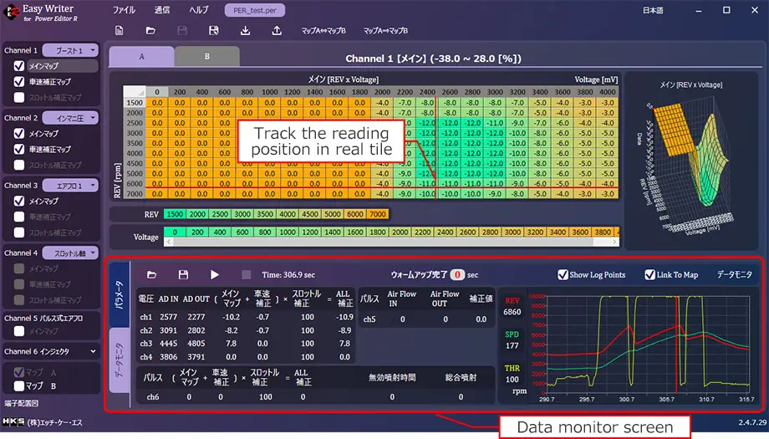This screenshot has height=439, width=769.
Task: Click the upload arrow icon in the toolbar
Action: coord(277,30)
